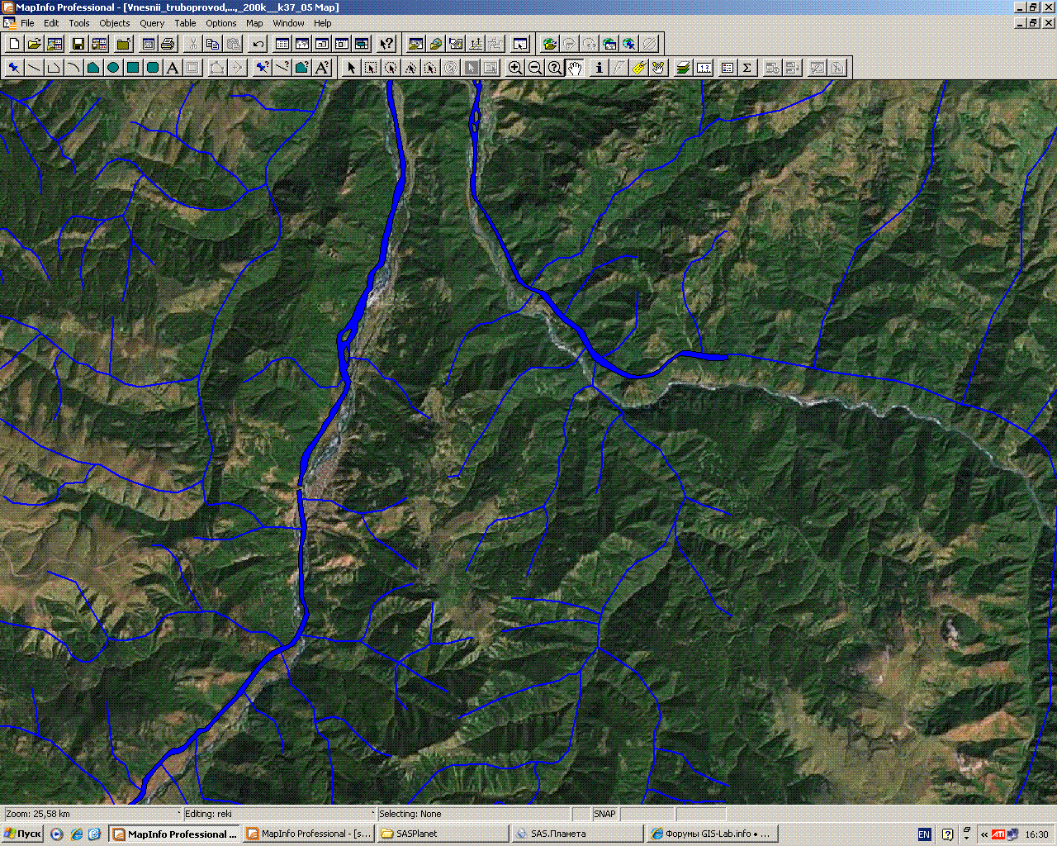Choose the Ellipse drawing tool
Screen dimensions: 1057x846
pos(113,68)
